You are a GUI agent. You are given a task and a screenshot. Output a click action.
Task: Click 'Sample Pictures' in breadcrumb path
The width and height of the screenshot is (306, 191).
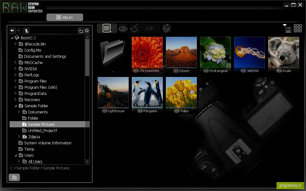pos(56,168)
